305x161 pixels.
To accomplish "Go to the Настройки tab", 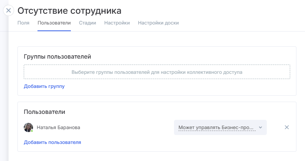I will click(x=117, y=23).
